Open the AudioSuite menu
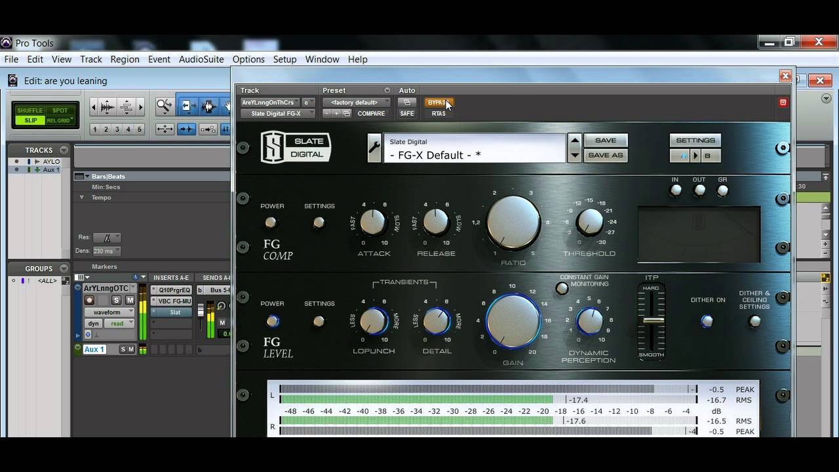Viewport: 839px width, 472px height. [x=201, y=59]
